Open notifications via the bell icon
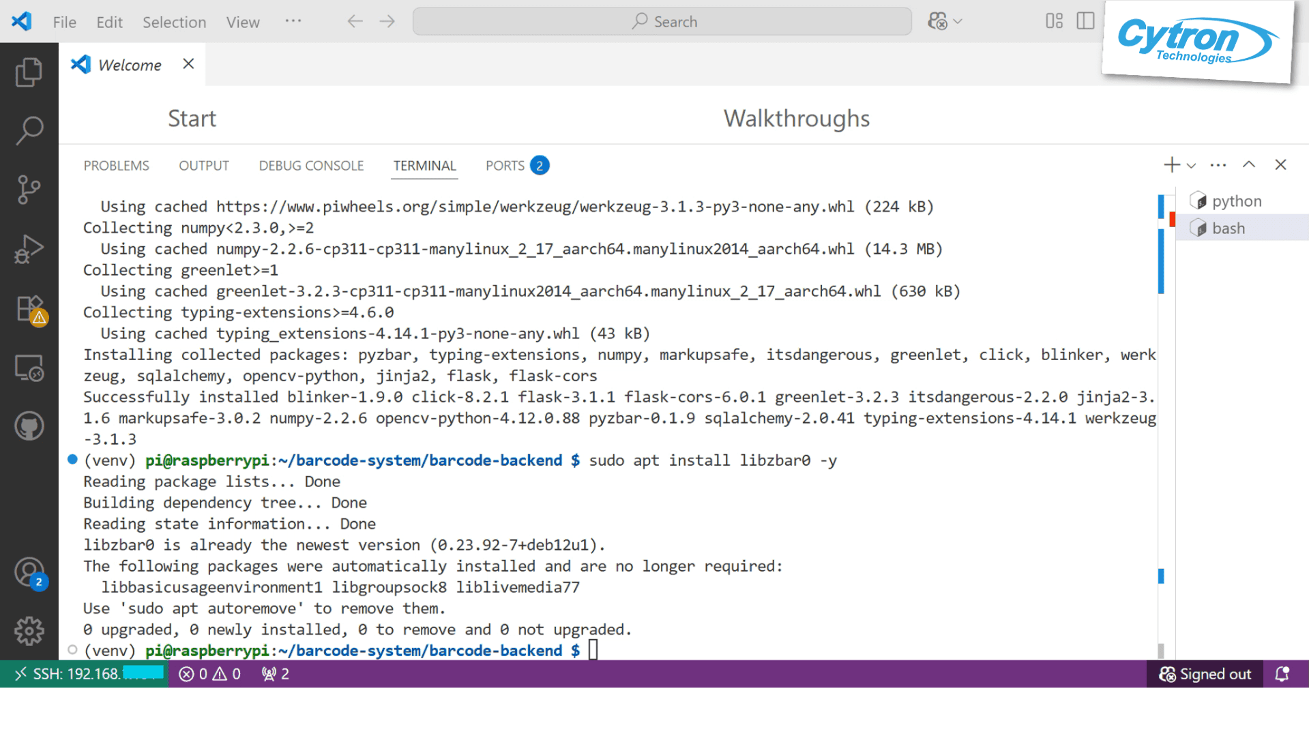The height and width of the screenshot is (736, 1309). (1282, 674)
